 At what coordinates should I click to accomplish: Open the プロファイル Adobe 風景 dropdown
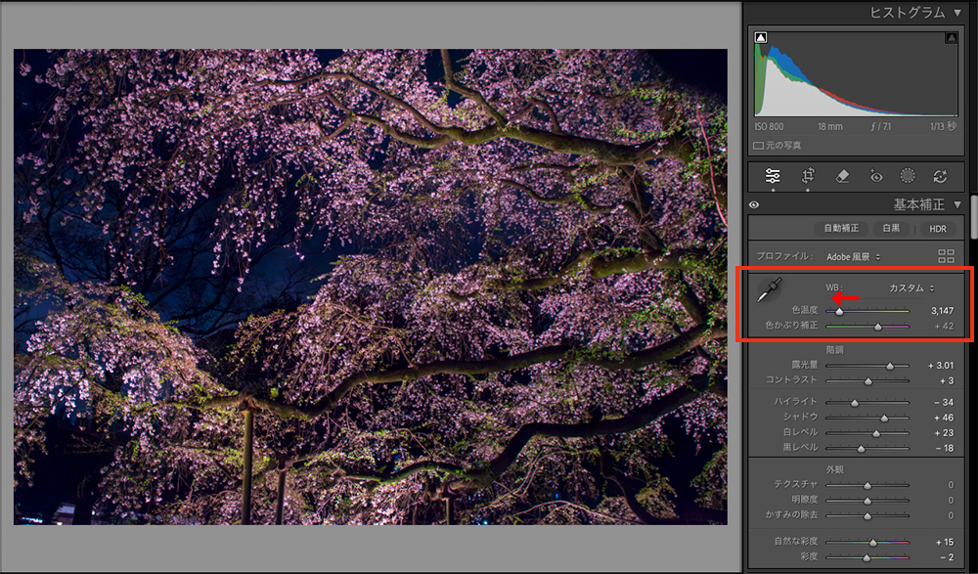tap(853, 256)
